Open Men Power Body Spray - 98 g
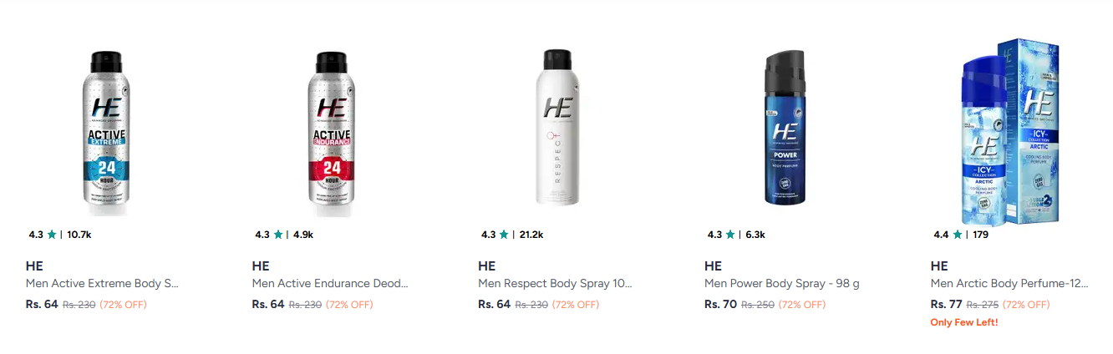The height and width of the screenshot is (354, 1113). 782,284
